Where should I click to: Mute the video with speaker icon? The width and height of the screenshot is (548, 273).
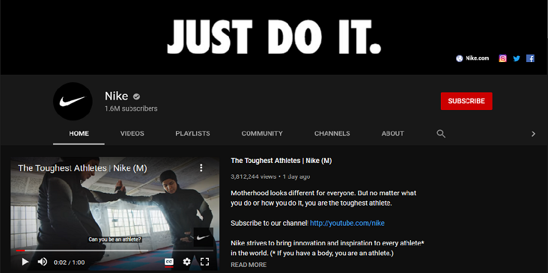[x=42, y=262]
